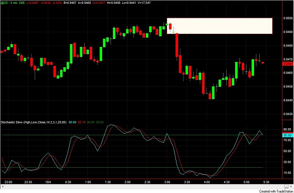
Task: Click the 10/4 date label on time axis
Action: pyautogui.click(x=48, y=182)
